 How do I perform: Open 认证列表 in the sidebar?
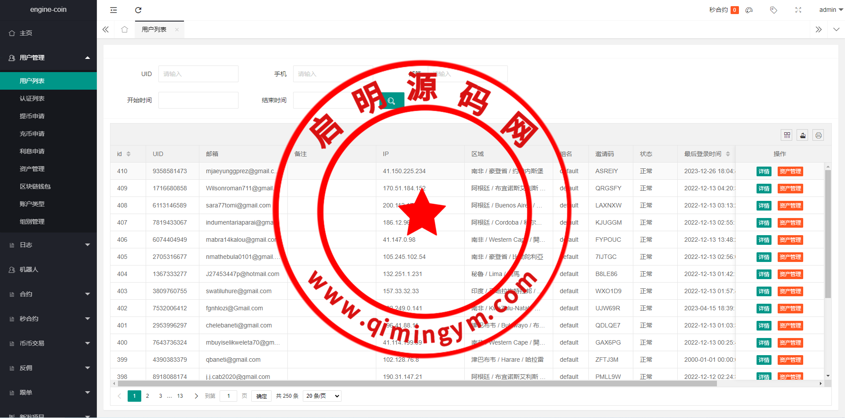32,98
